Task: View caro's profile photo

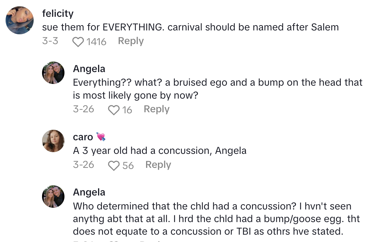Action: tap(53, 141)
